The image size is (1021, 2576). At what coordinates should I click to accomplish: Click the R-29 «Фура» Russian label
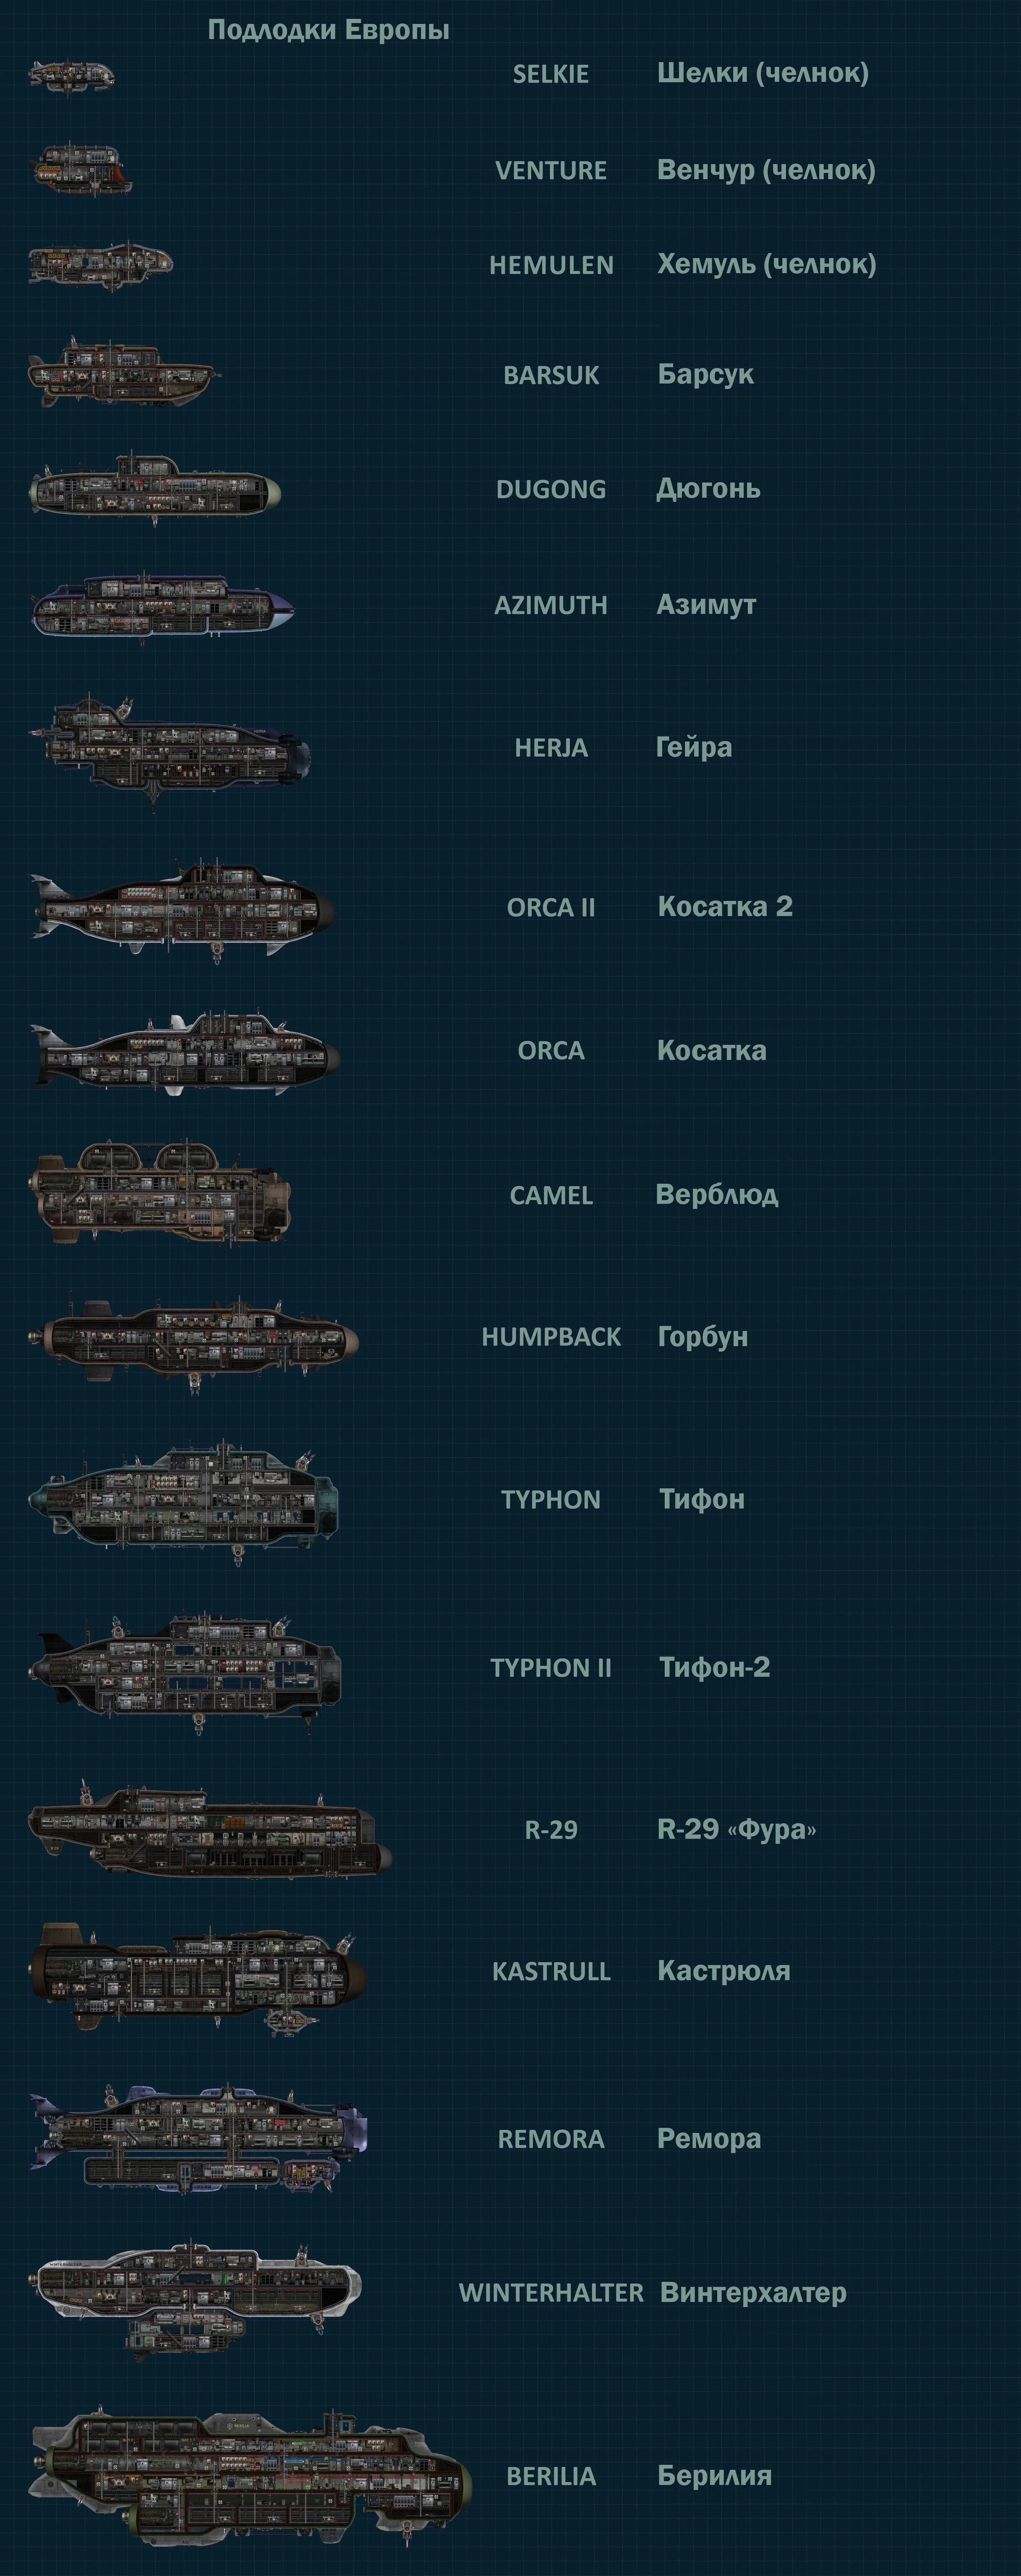tap(737, 1829)
